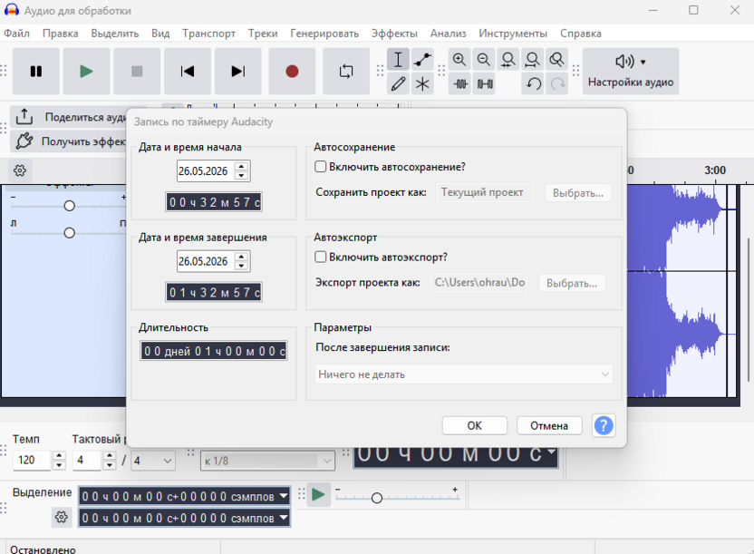Viewport: 754px width, 554px height.
Task: Open the Генерировать menu
Action: pos(324,34)
